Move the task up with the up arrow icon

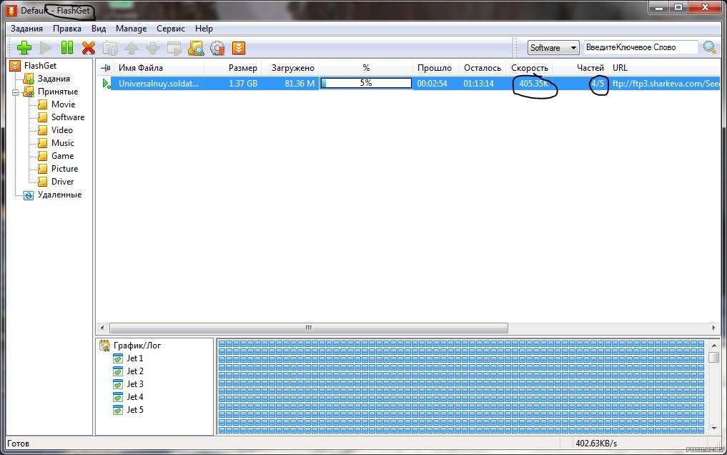pos(132,48)
